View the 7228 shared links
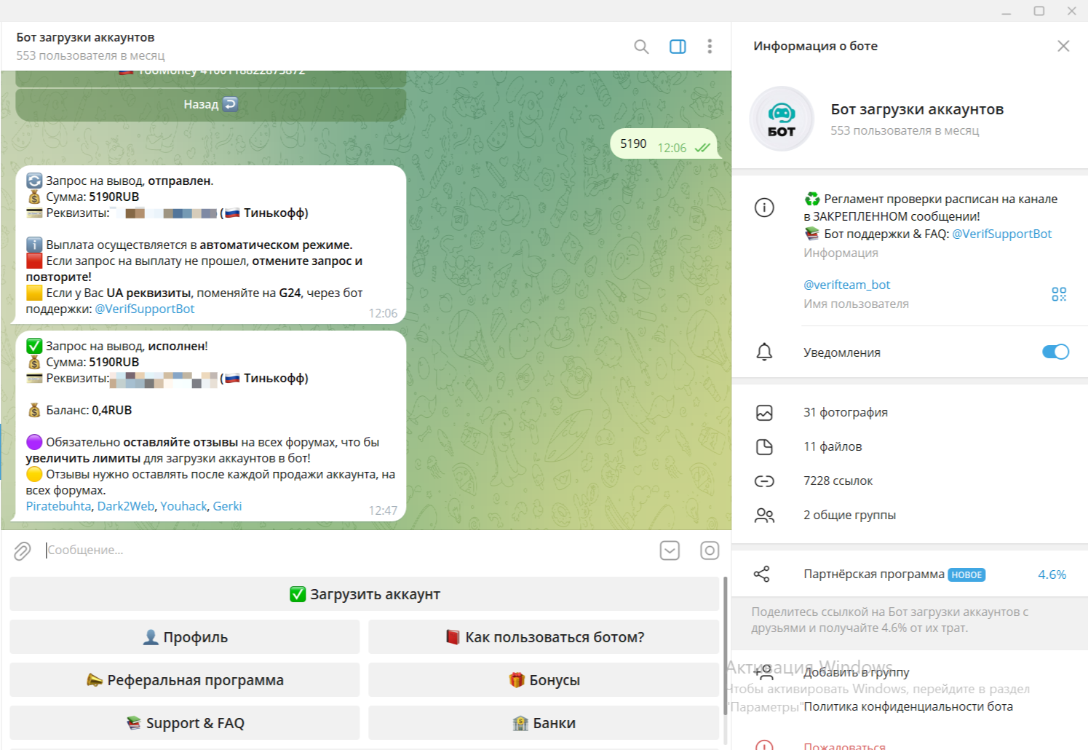Viewport: 1088px width, 750px height. tap(838, 481)
